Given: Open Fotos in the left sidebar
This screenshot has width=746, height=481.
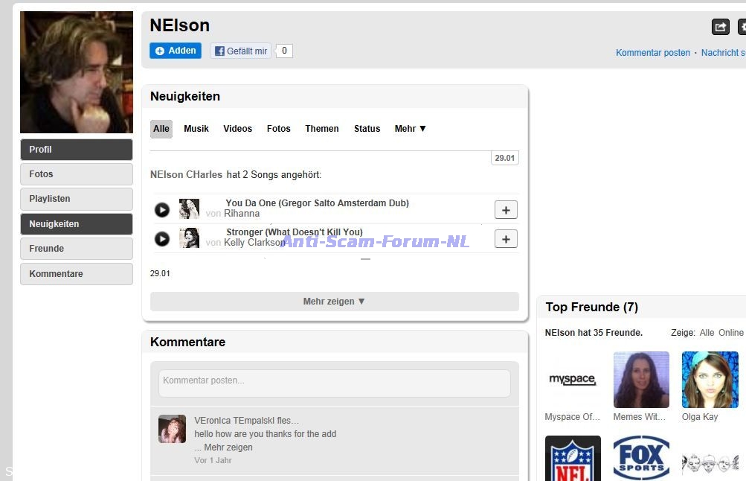Looking at the screenshot, I should pos(77,174).
